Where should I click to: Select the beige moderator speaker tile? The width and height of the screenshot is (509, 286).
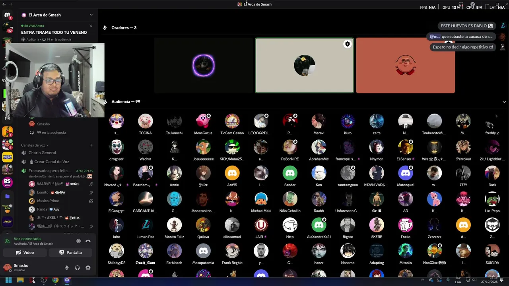304,66
